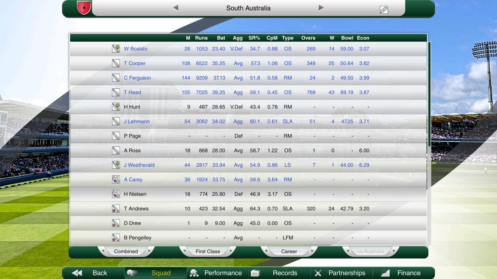
Task: Click T Head's bat icon
Action: 116,92
